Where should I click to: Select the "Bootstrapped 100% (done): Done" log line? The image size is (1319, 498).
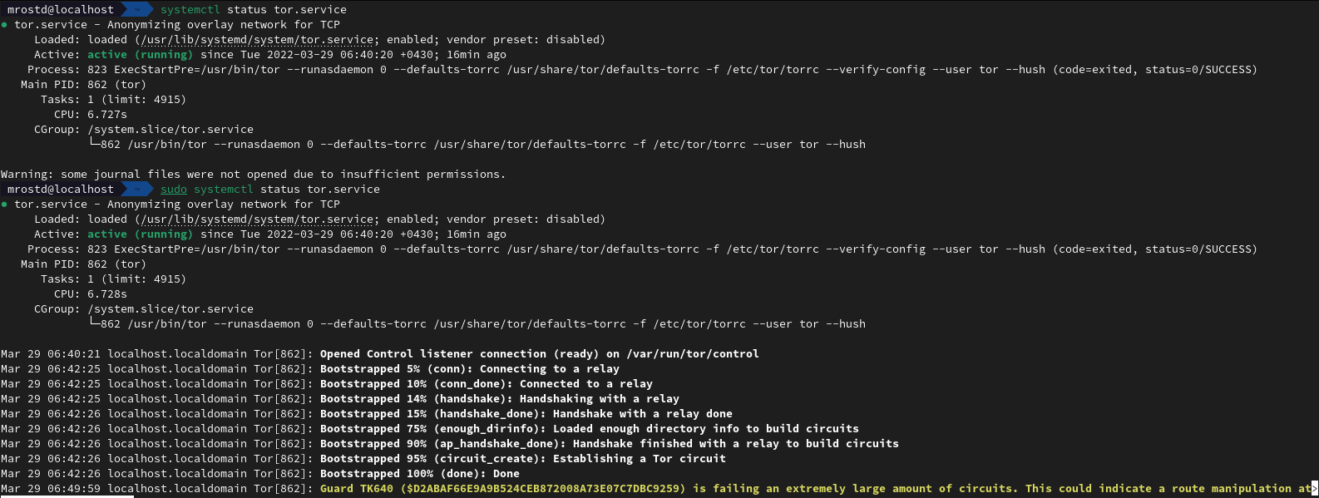click(419, 474)
